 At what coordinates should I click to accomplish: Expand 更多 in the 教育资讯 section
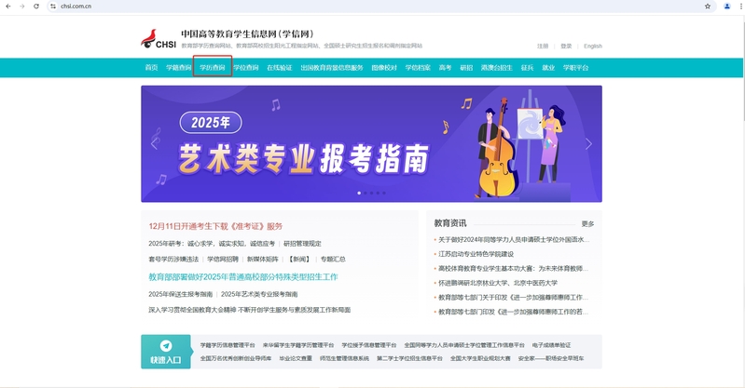coord(586,223)
